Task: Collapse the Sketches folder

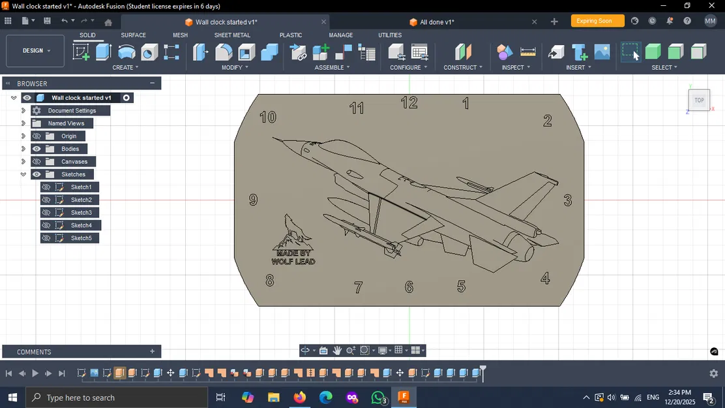Action: click(23, 174)
